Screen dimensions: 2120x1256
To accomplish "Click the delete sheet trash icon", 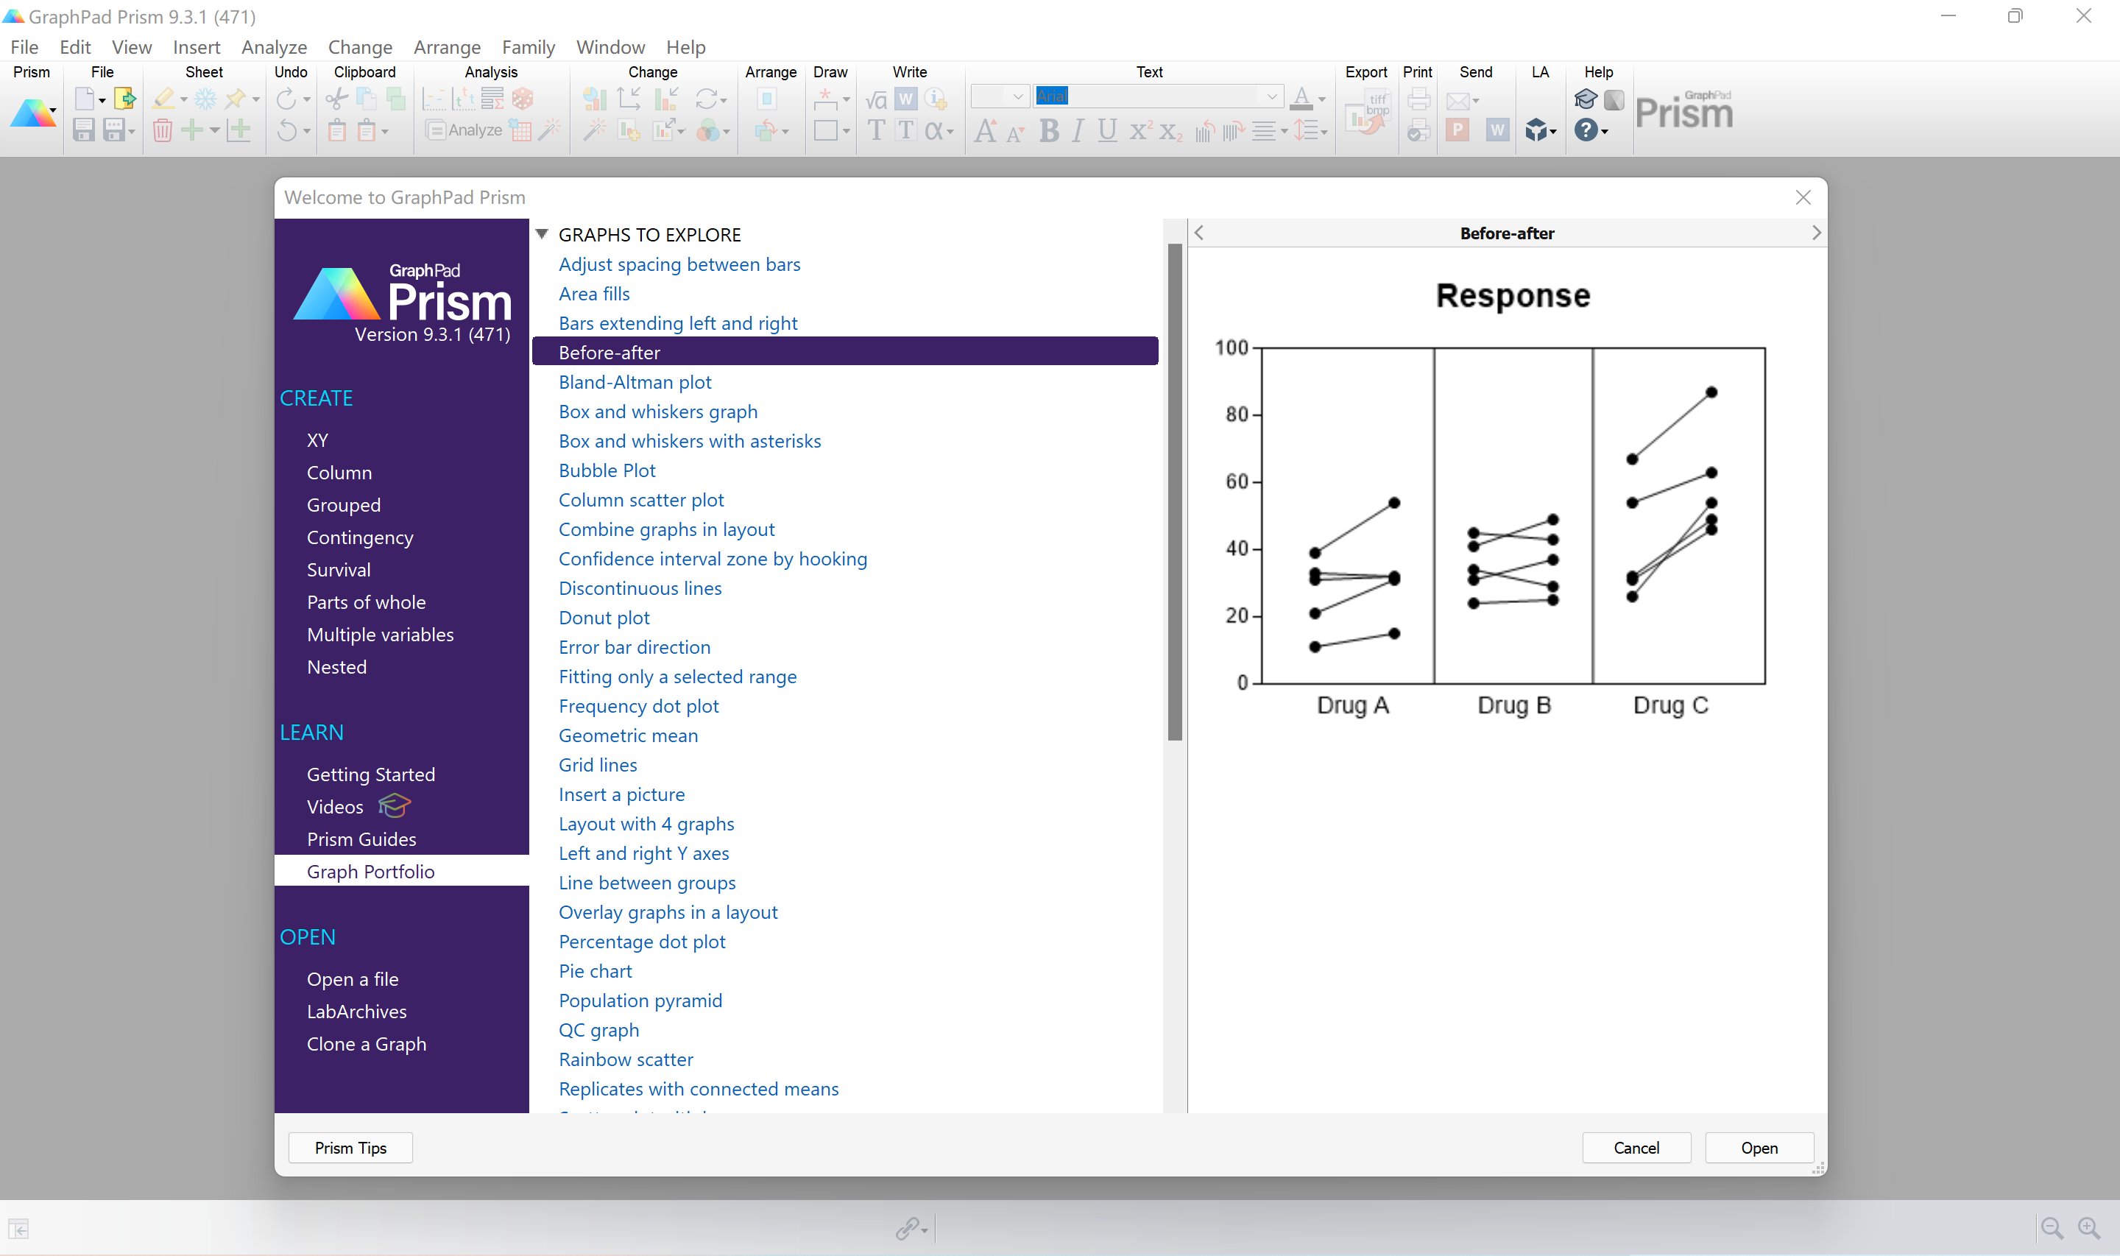I will point(163,130).
